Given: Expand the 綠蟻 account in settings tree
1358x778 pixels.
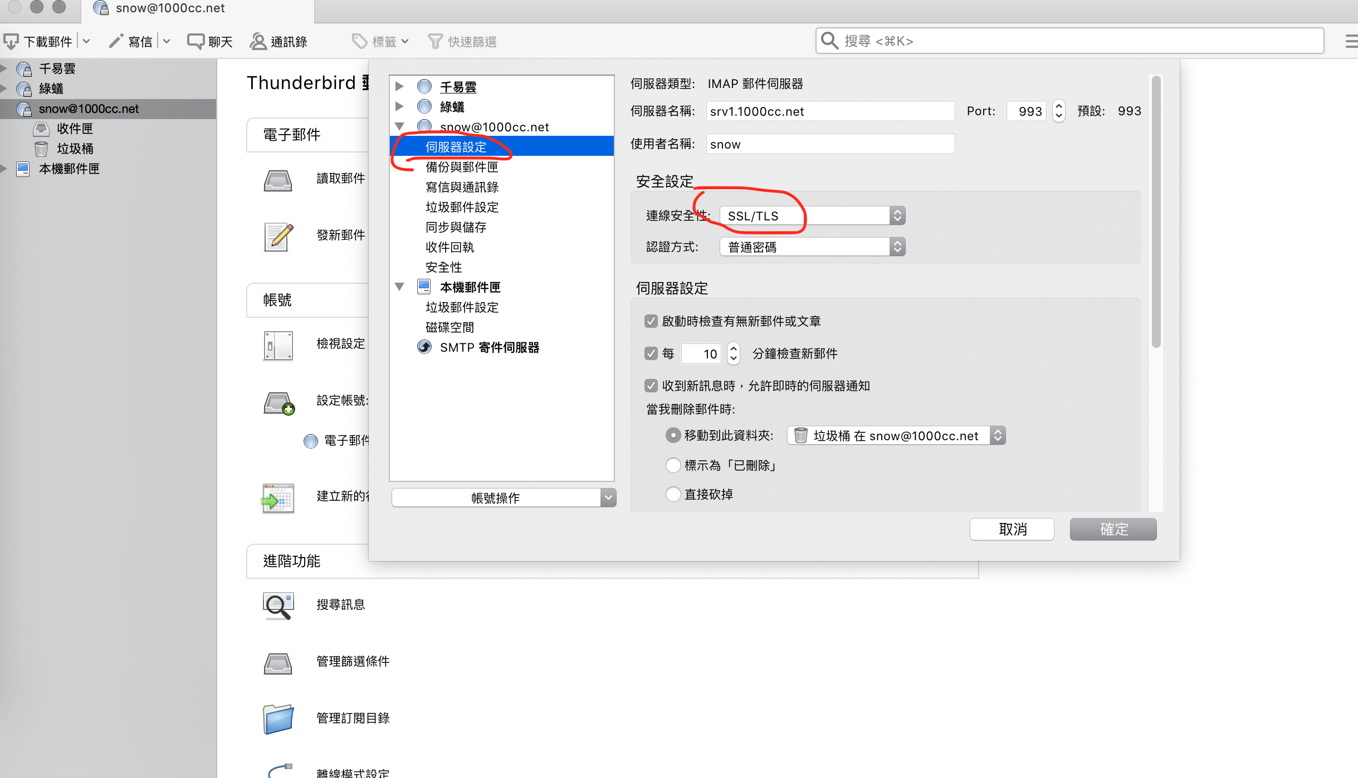Looking at the screenshot, I should click(399, 106).
